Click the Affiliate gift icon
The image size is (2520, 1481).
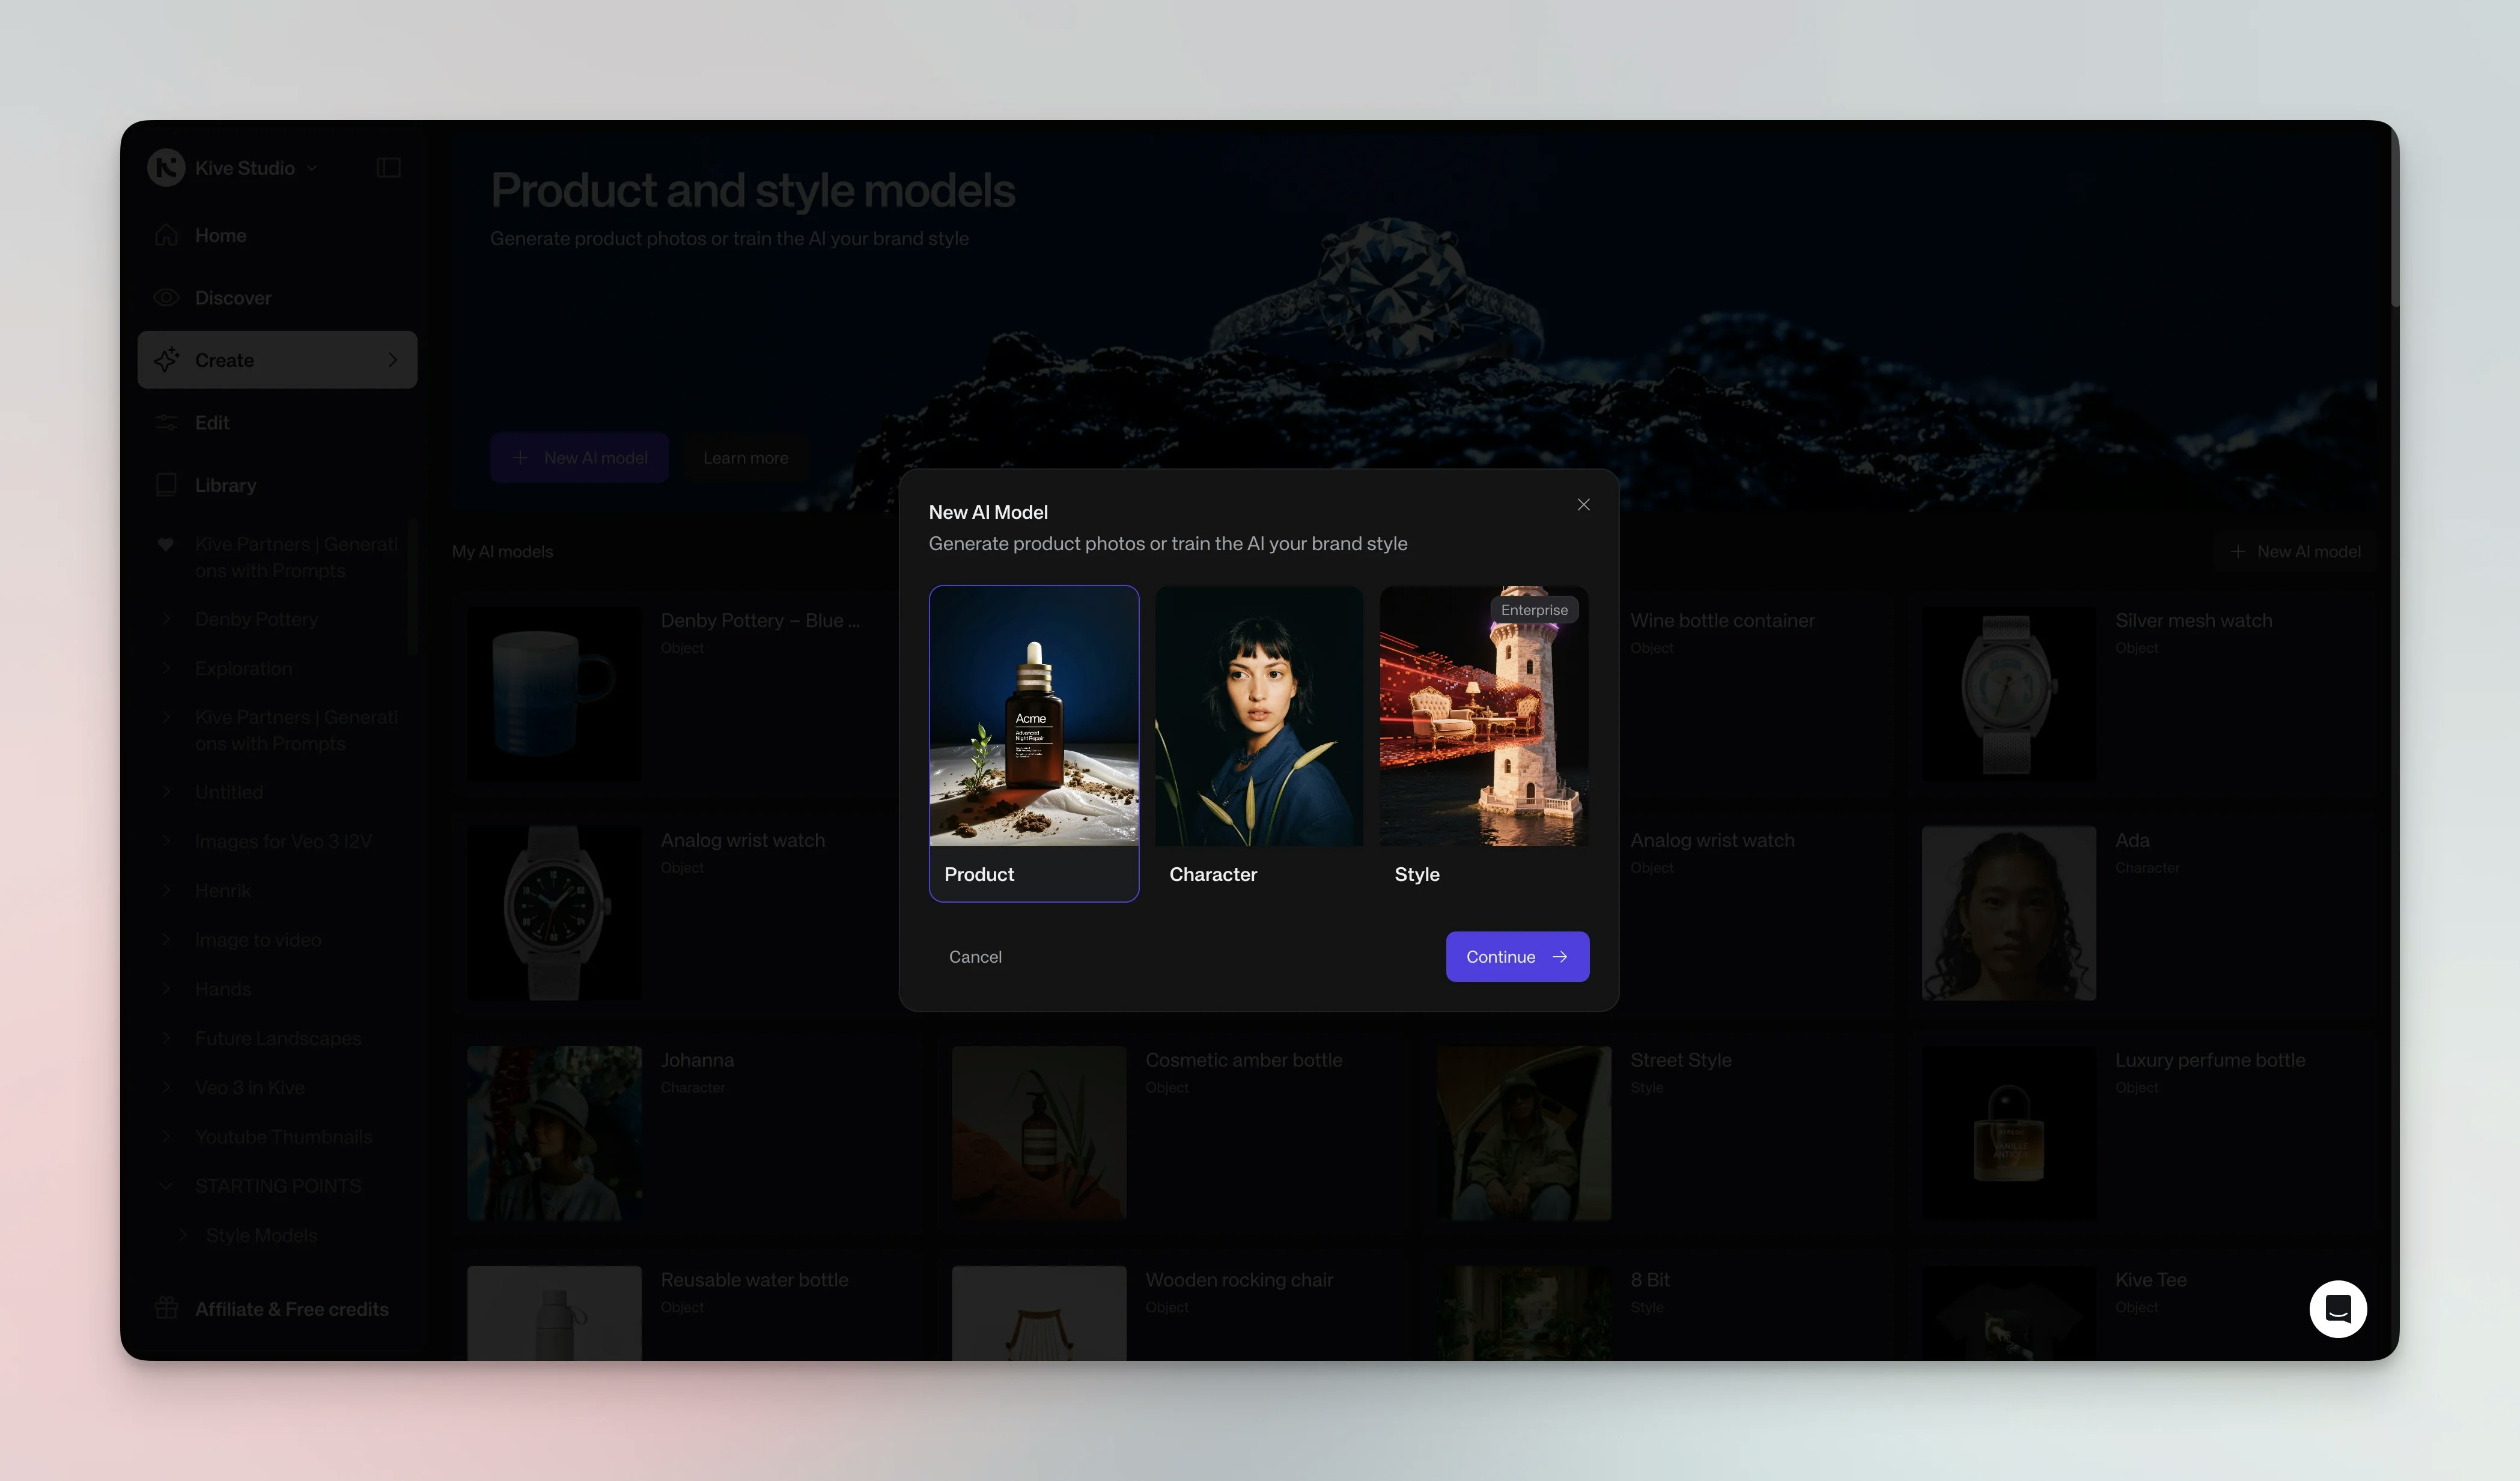[166, 1308]
